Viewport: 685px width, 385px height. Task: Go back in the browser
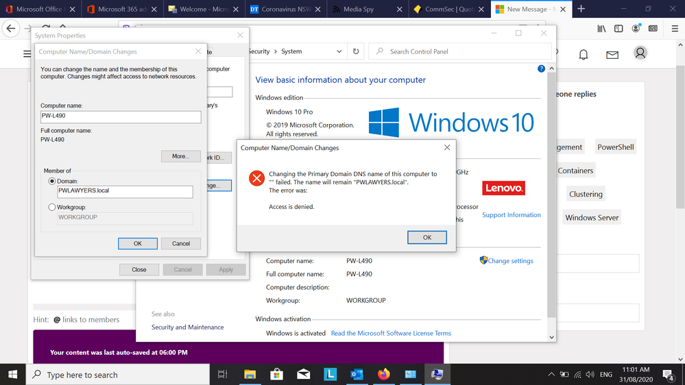11,29
